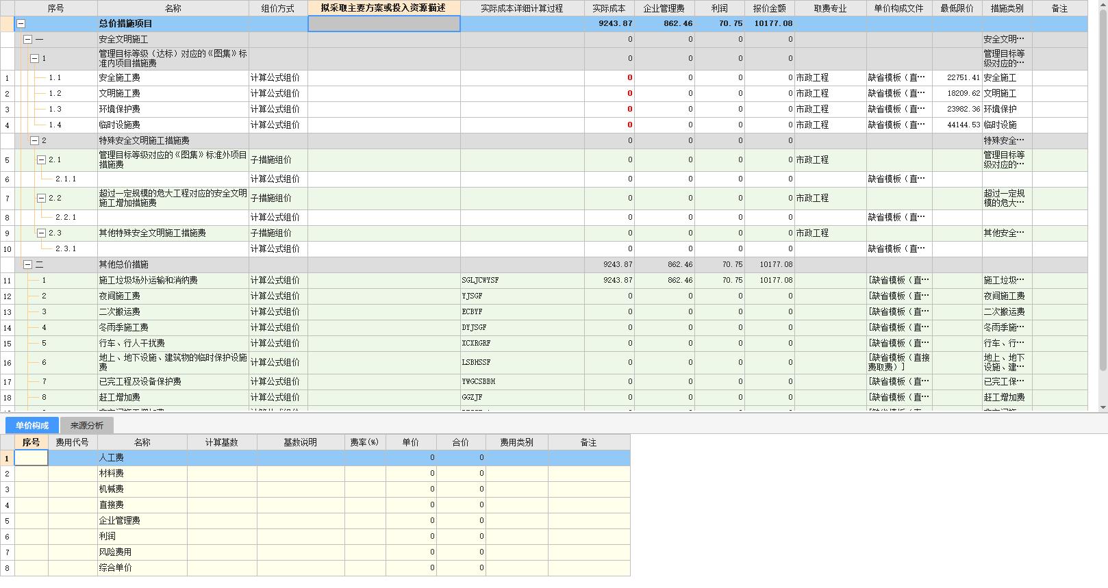Collapse node 2.3 其他特殊安全文明施工措施费

click(41, 233)
